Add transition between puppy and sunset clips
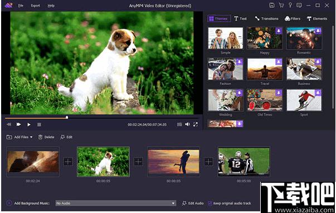The height and width of the screenshot is (213, 336). coord(138,162)
